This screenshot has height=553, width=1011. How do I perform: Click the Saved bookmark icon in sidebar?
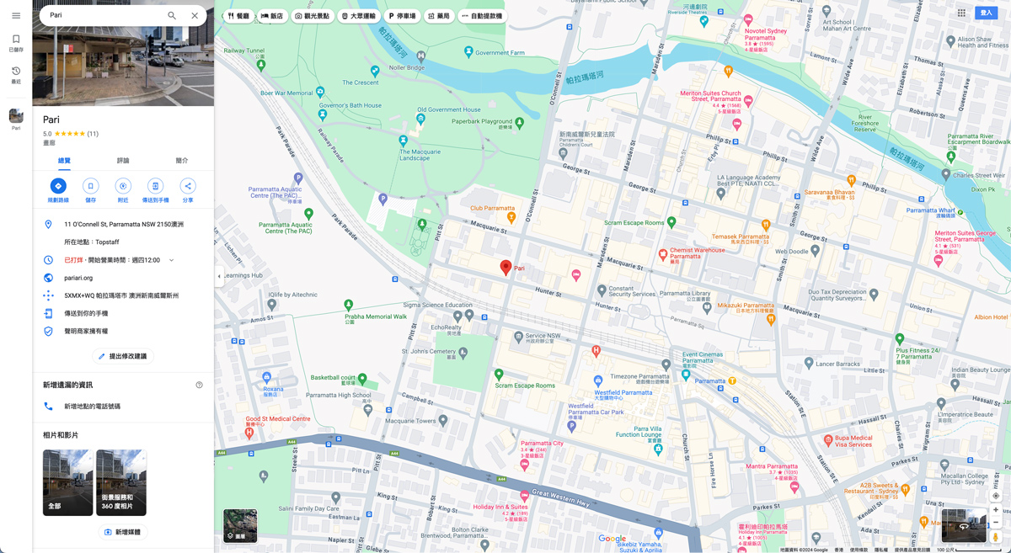coord(15,40)
